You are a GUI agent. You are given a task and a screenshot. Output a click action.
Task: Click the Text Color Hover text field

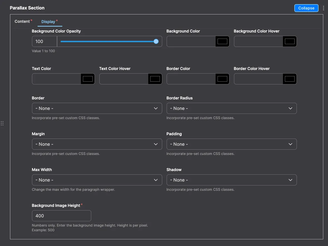[124, 79]
